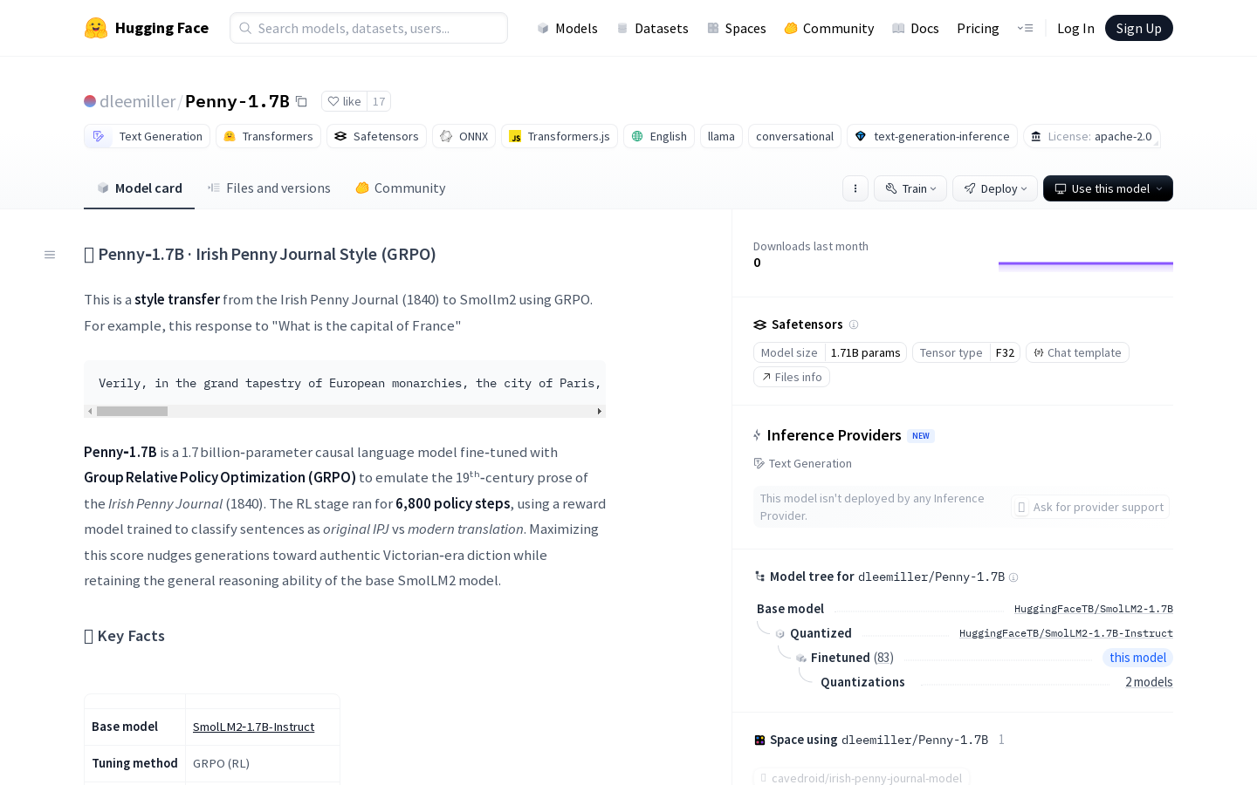
Task: Click Ask for provider support
Action: [1090, 507]
